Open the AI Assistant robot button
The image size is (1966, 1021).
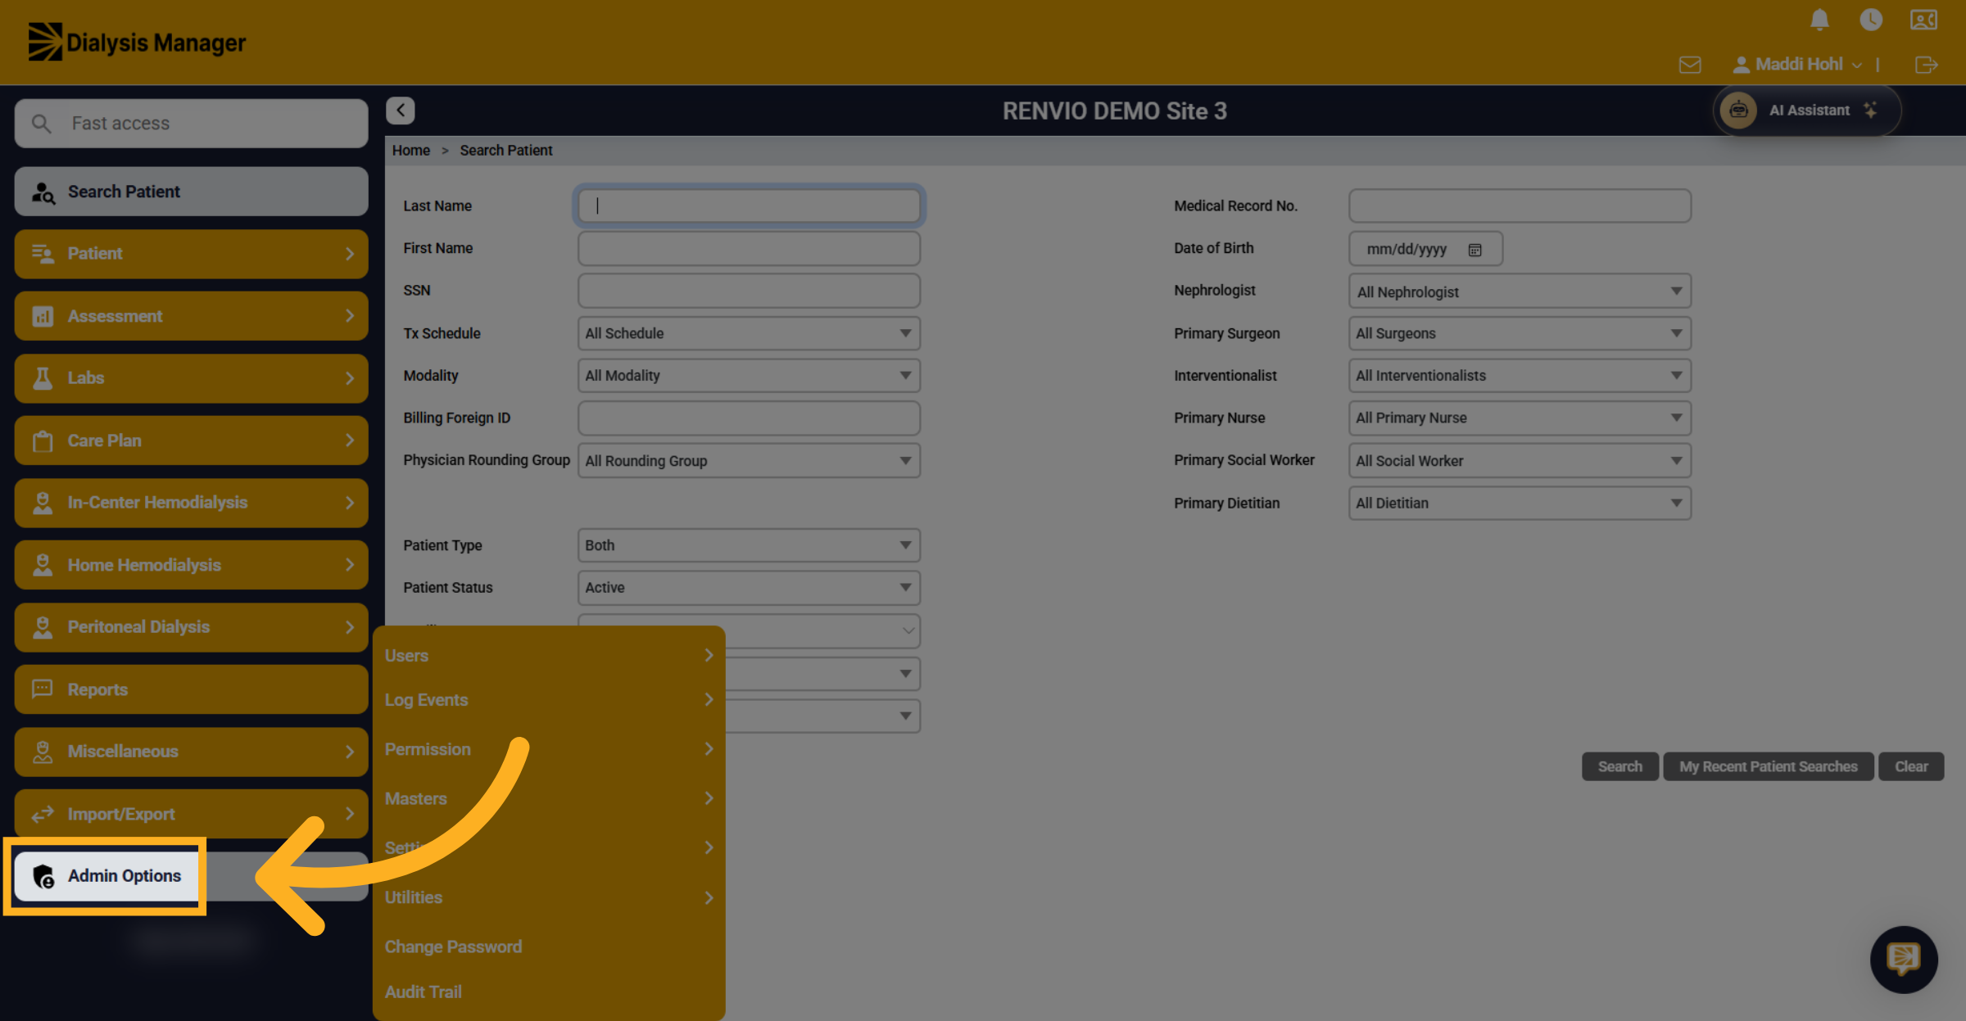pyautogui.click(x=1806, y=111)
